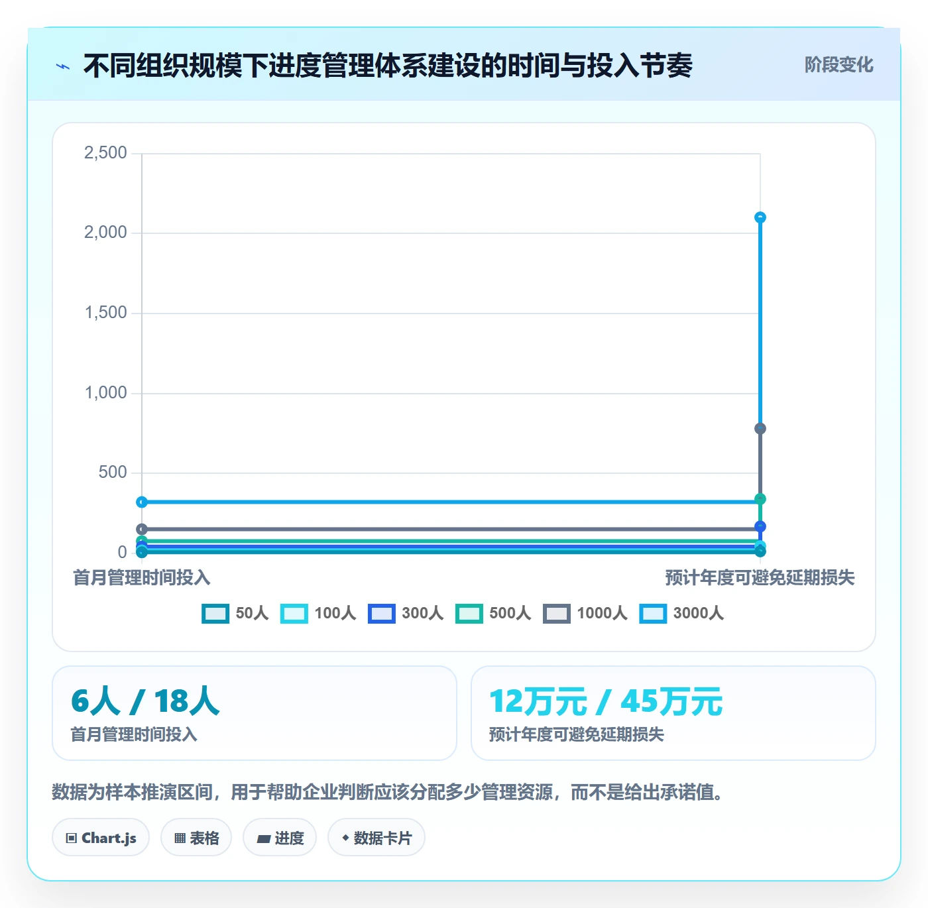The image size is (928, 908).
Task: Click the 表格 chip grid icon
Action: click(180, 838)
